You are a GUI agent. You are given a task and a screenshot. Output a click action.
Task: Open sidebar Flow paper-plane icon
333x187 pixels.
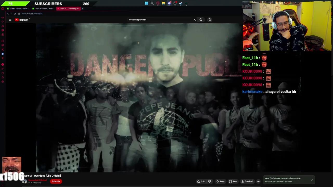[x=3, y=69]
